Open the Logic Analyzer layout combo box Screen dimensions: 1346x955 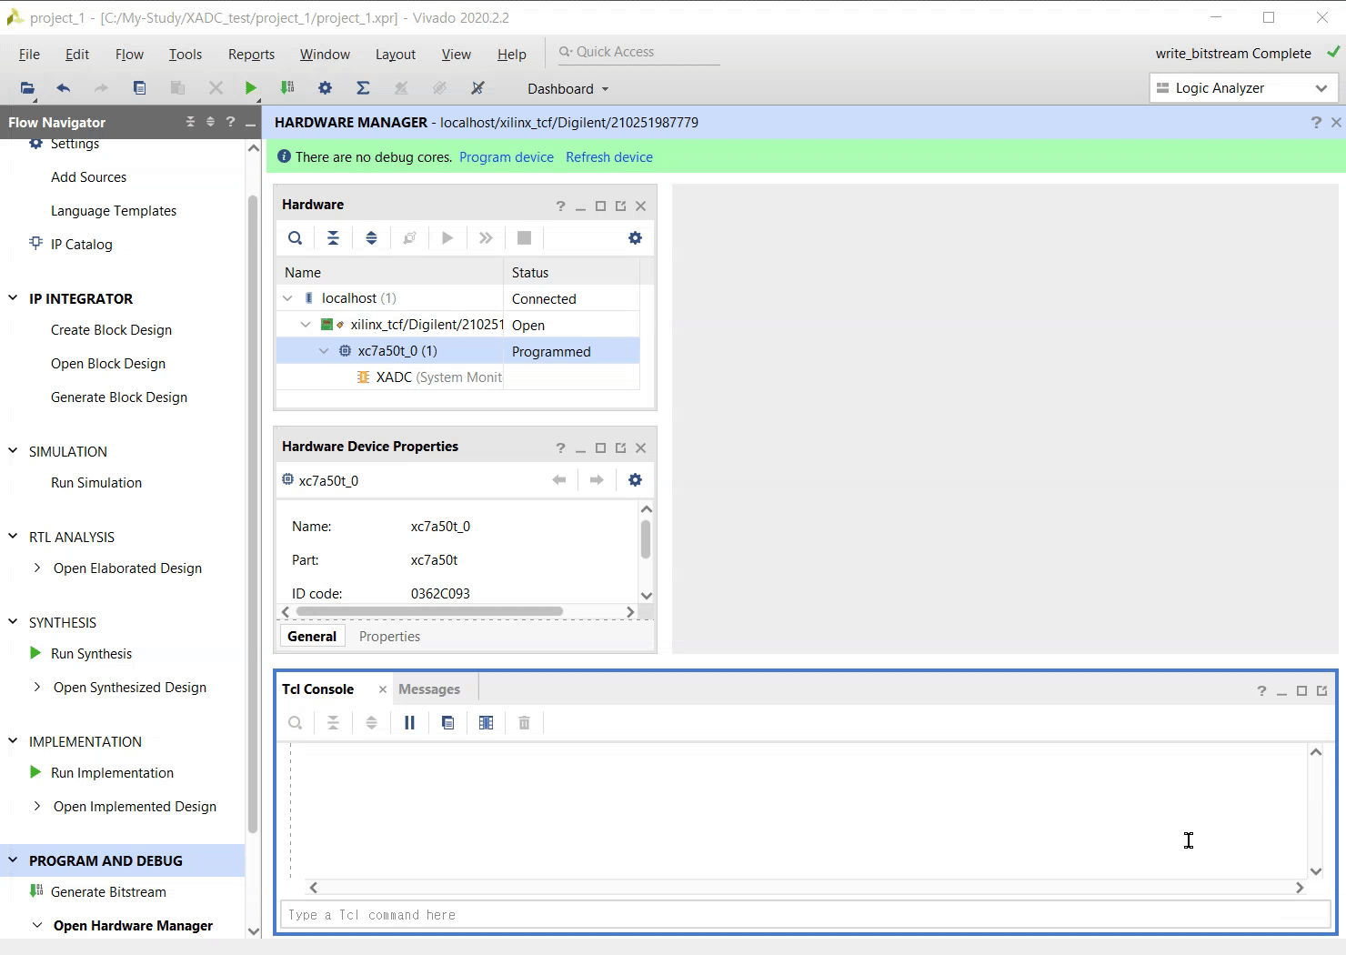click(1243, 88)
